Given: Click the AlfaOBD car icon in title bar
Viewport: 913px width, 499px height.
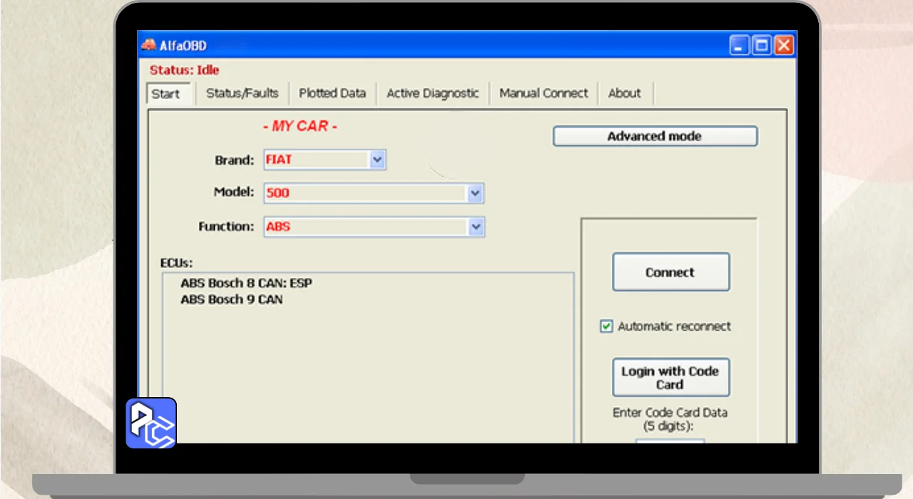Looking at the screenshot, I should click(x=148, y=45).
